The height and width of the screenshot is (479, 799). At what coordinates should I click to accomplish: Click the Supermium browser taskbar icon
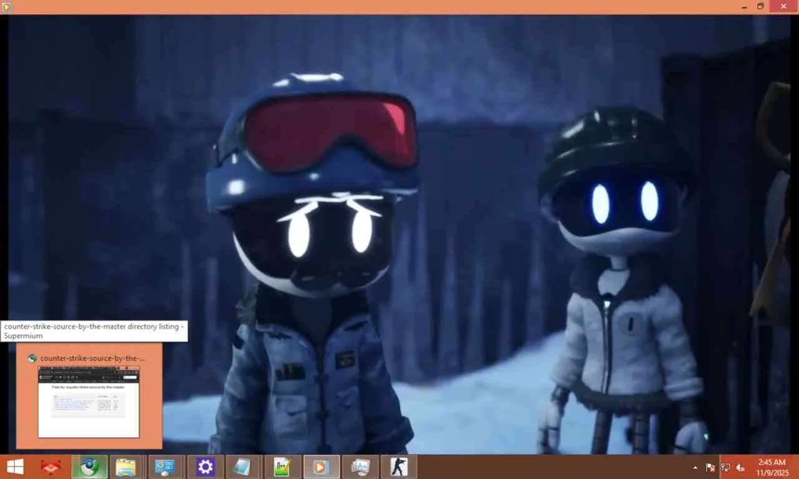tap(89, 467)
